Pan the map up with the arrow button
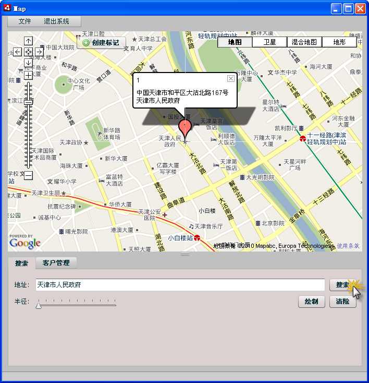Image resolution: width=369 pixels, height=383 pixels. tap(28, 41)
